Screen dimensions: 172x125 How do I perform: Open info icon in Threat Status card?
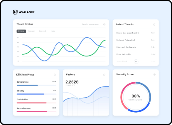click(x=104, y=24)
